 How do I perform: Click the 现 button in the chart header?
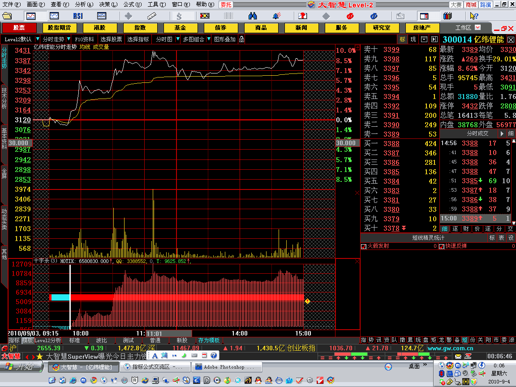[413, 39]
